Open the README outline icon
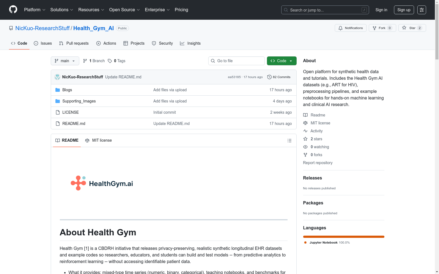The height and width of the screenshot is (274, 439). point(289,141)
